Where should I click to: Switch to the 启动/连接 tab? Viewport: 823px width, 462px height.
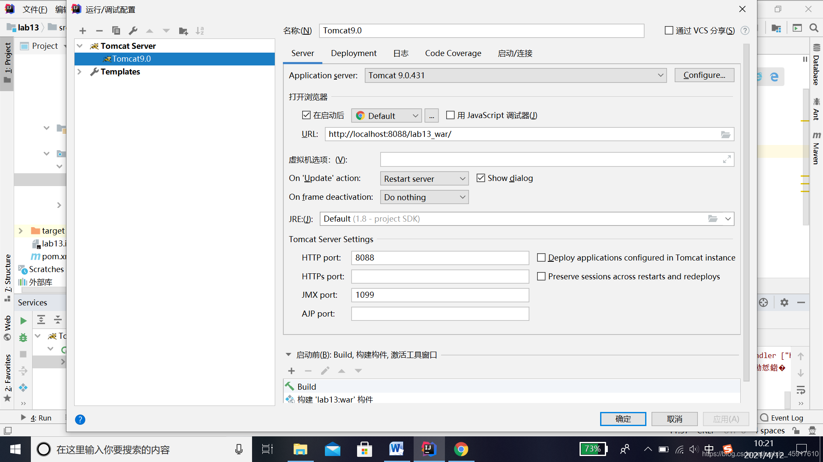(x=515, y=53)
